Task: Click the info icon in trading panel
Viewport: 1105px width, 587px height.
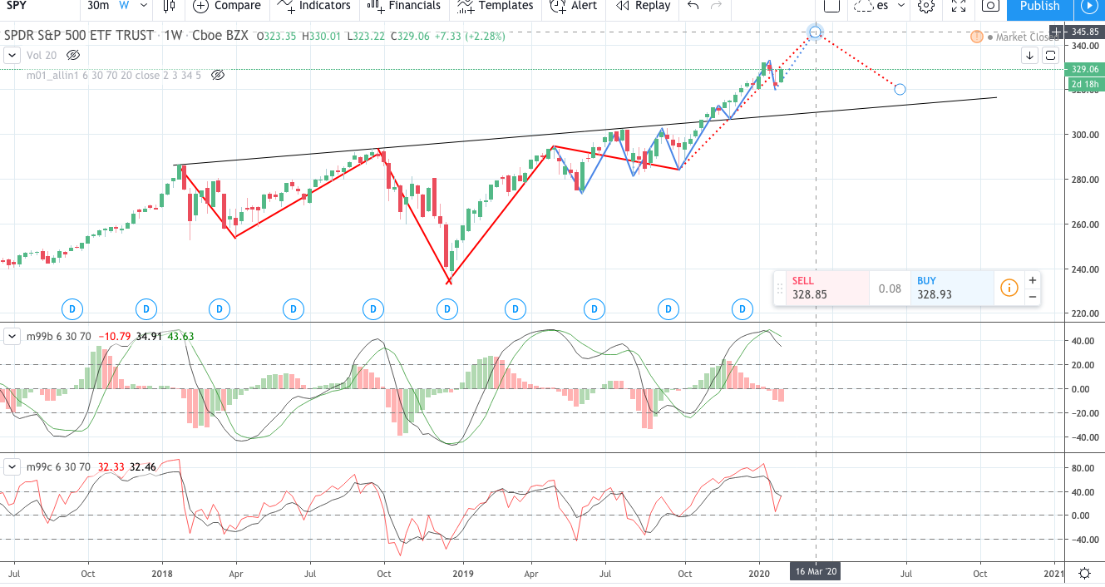Action: (1009, 289)
